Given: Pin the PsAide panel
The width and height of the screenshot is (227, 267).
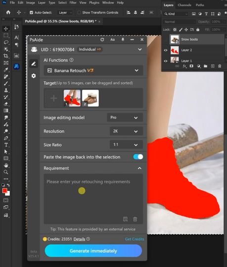Looking at the screenshot, I should click(123, 40).
